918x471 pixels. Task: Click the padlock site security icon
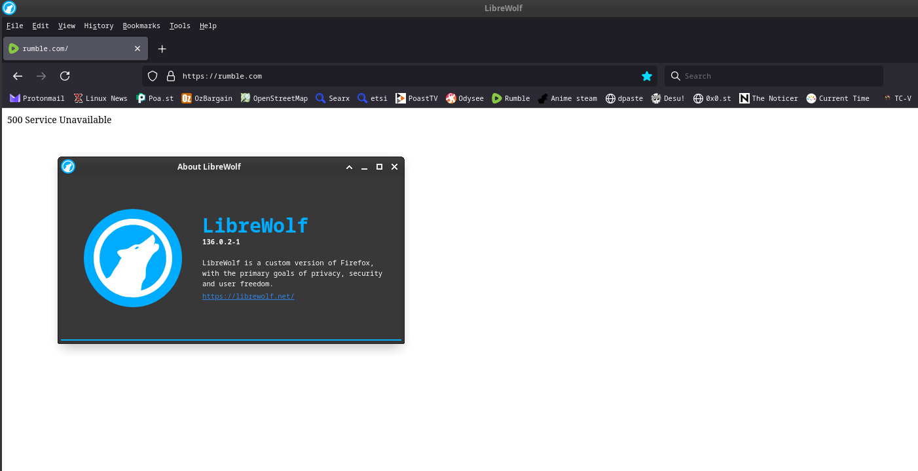[171, 76]
